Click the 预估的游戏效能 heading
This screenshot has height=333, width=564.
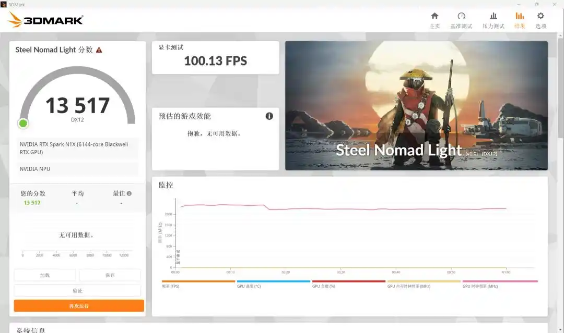[184, 116]
